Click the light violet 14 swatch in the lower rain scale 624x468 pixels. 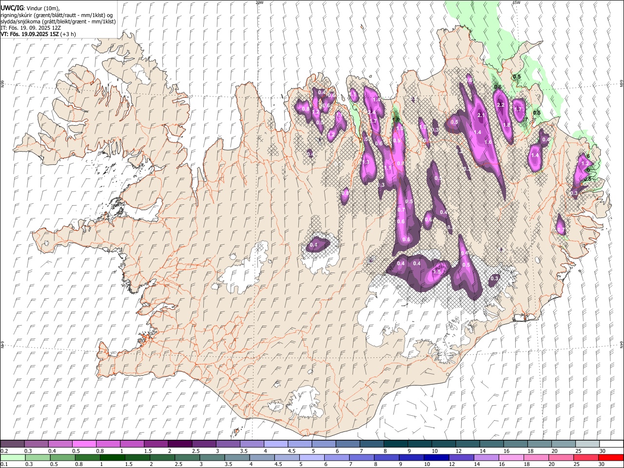486,457
